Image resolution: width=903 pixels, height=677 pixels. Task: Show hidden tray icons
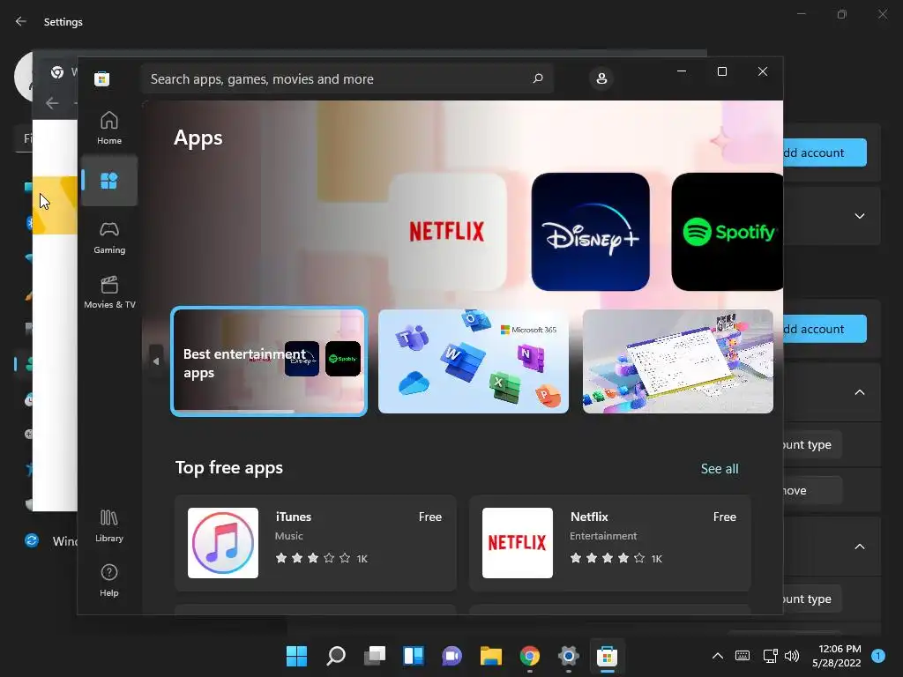pyautogui.click(x=718, y=656)
